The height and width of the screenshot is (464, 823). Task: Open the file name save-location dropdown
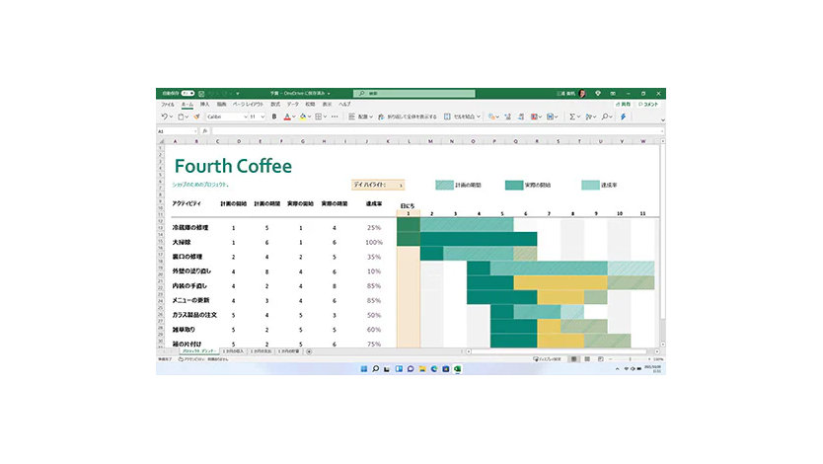pos(329,94)
